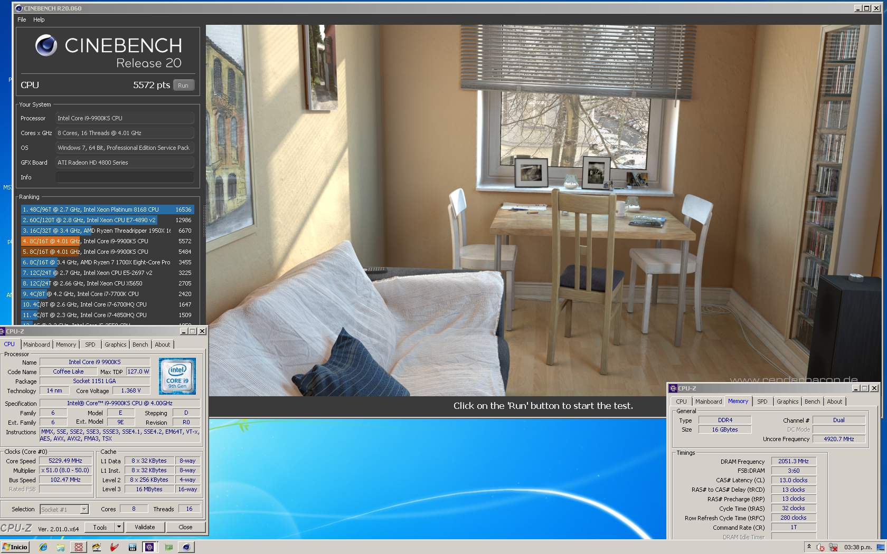Open the File menu in Cinebench

click(22, 20)
